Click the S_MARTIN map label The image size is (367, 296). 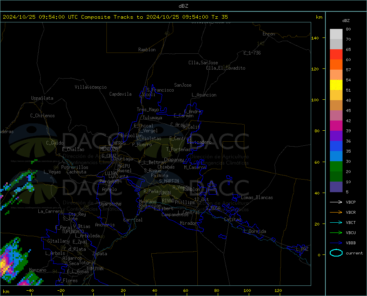click(x=169, y=181)
